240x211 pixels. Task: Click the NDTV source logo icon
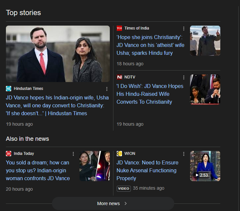119,77
